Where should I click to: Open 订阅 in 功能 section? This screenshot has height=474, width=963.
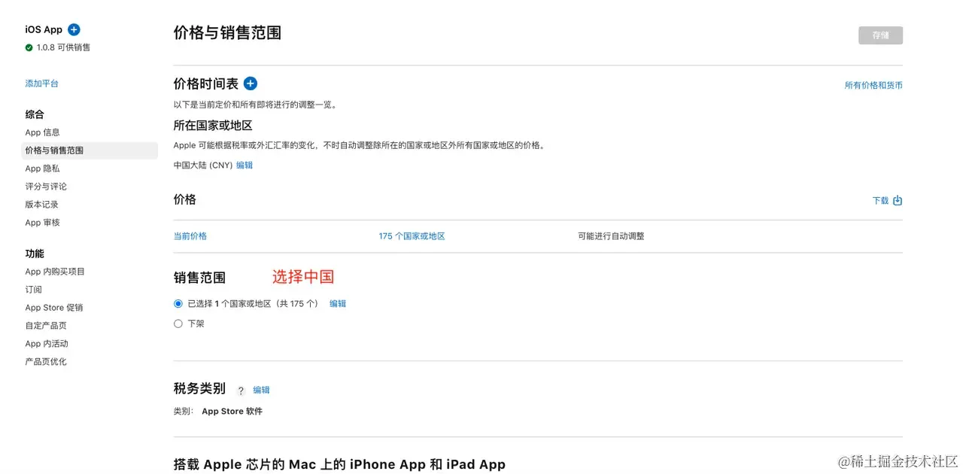click(x=33, y=290)
